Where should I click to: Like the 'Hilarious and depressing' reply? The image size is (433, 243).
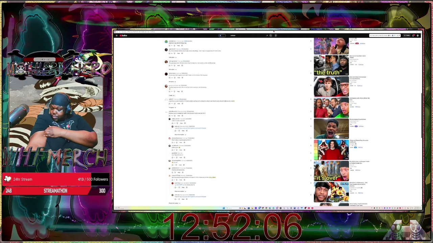click(173, 172)
